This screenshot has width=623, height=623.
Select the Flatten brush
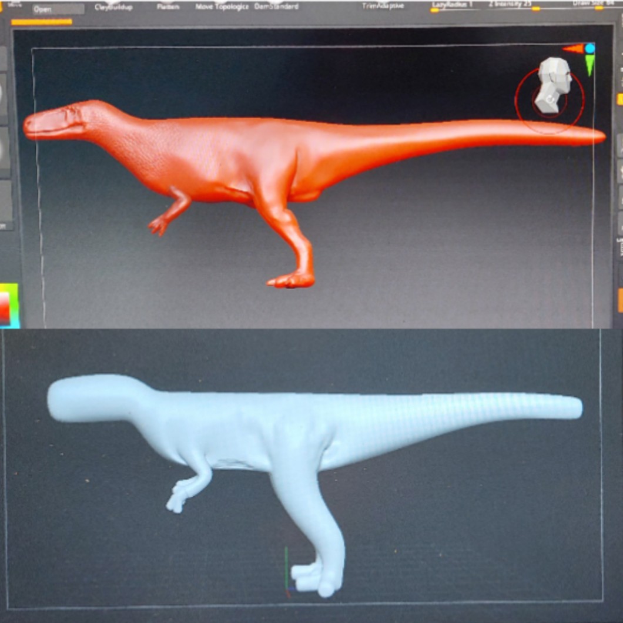[x=168, y=7]
